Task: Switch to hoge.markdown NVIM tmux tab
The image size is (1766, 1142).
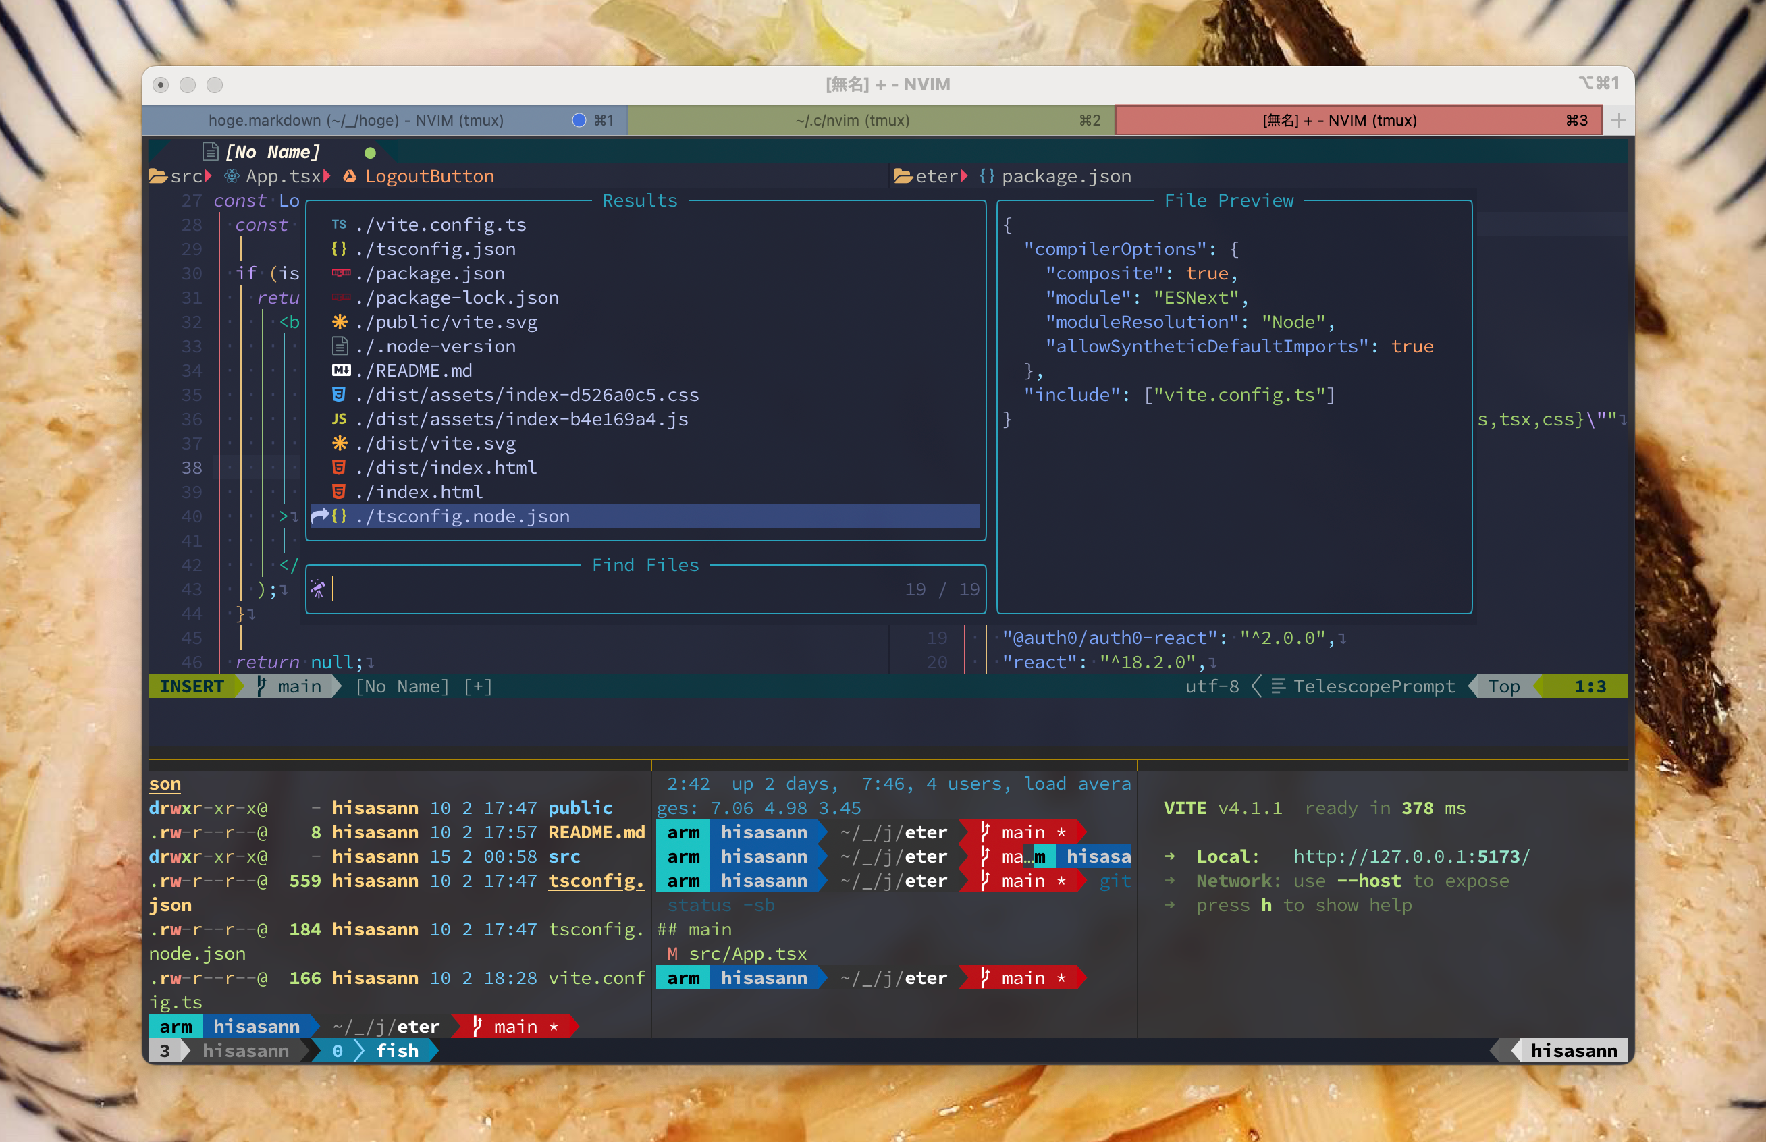Action: pyautogui.click(x=385, y=120)
